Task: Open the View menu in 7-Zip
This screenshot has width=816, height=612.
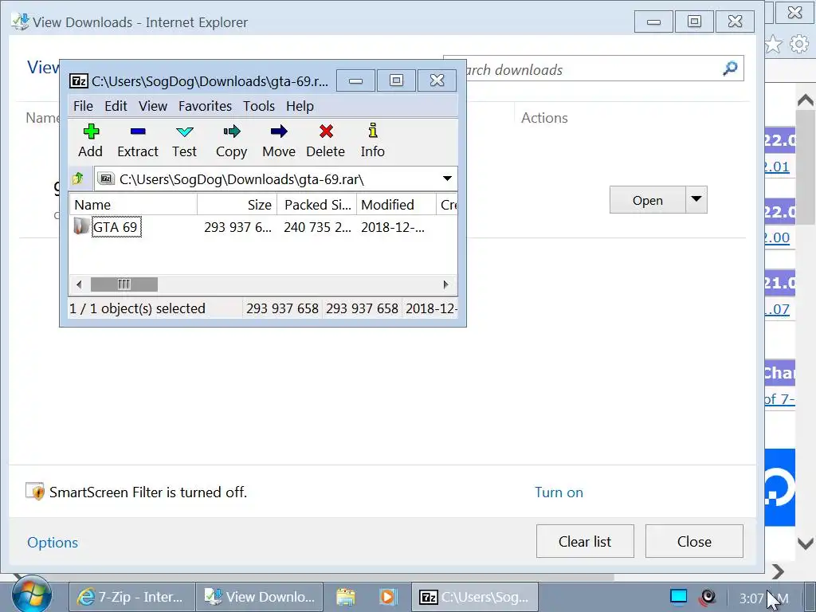Action: pyautogui.click(x=152, y=106)
